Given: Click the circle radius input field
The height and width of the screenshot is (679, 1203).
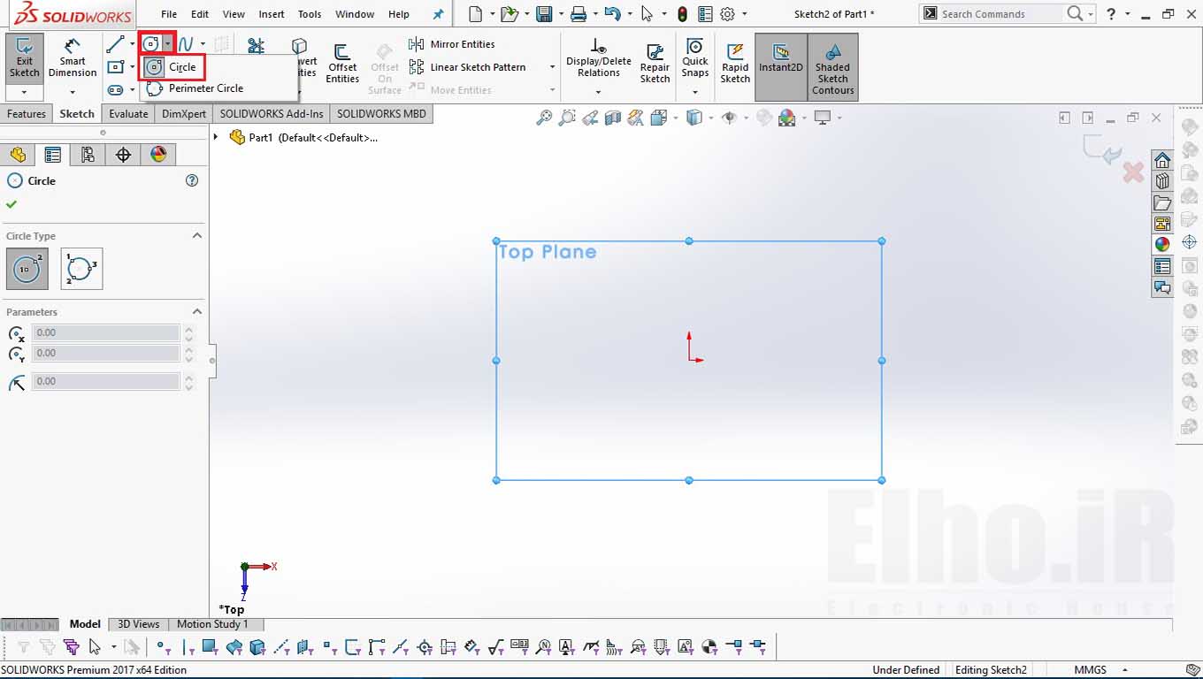Looking at the screenshot, I should tap(106, 381).
